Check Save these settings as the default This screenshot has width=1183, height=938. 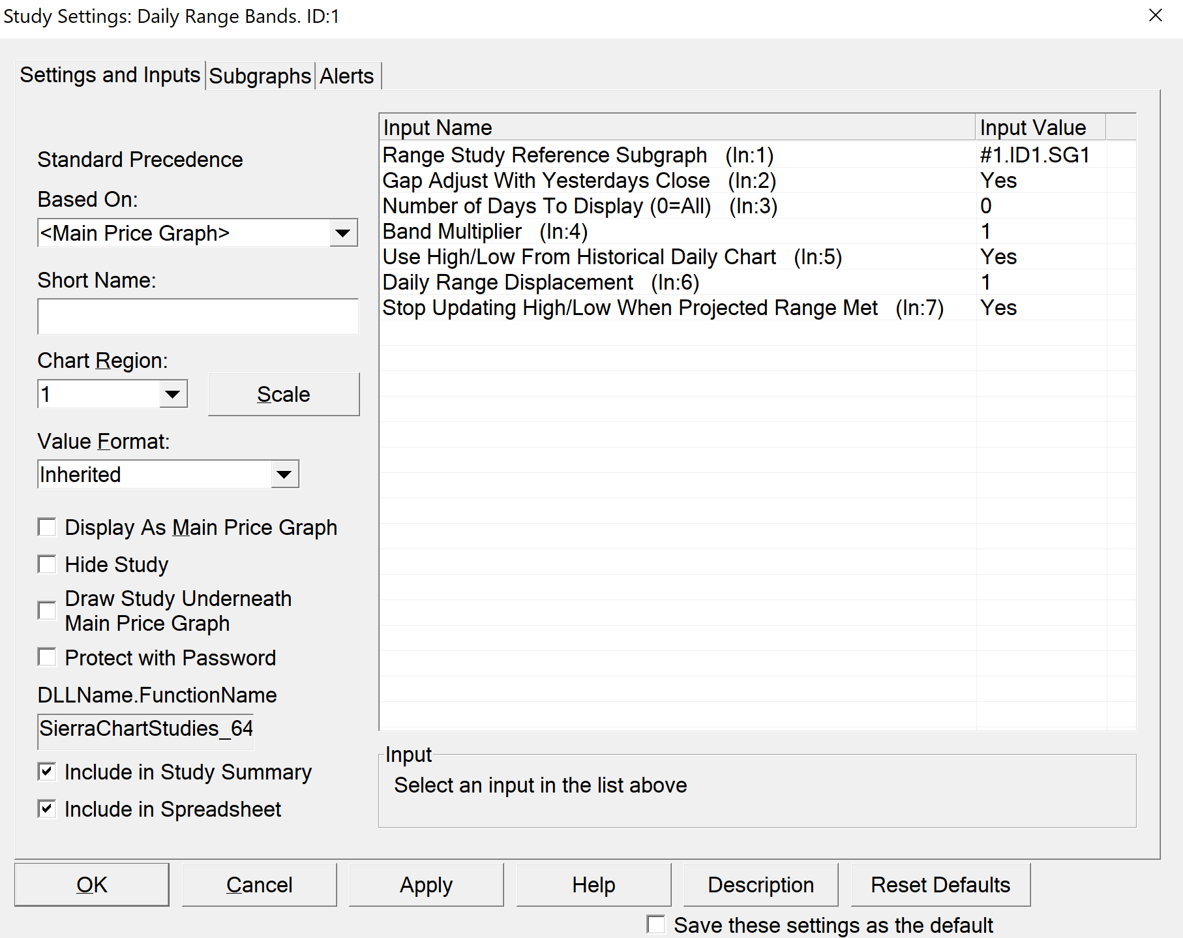656,924
